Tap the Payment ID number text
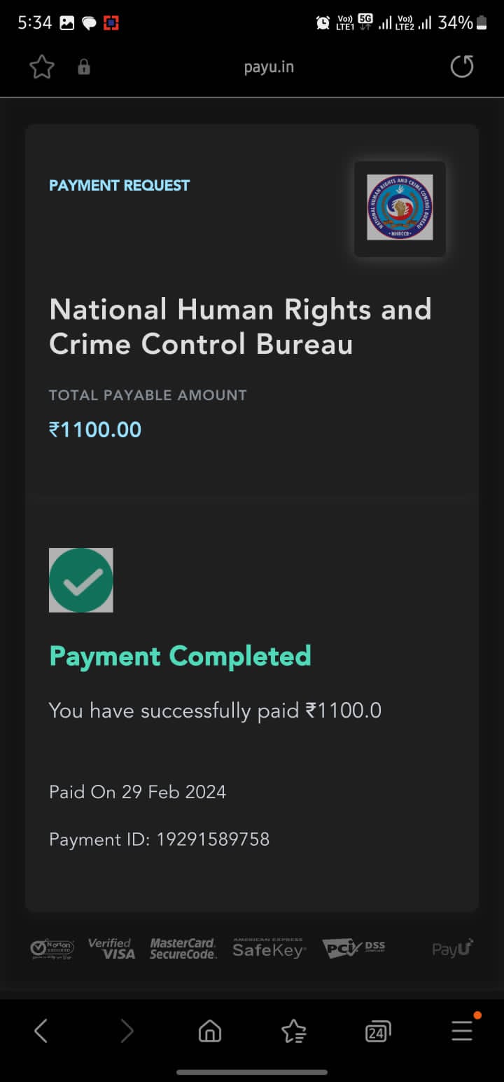The height and width of the screenshot is (1082, 504). tap(212, 840)
